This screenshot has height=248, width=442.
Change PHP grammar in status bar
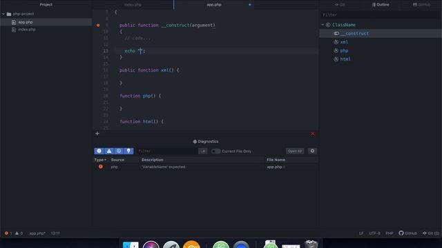[390, 233]
